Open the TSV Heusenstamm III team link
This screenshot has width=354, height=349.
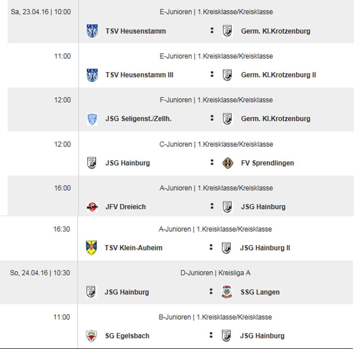139,75
